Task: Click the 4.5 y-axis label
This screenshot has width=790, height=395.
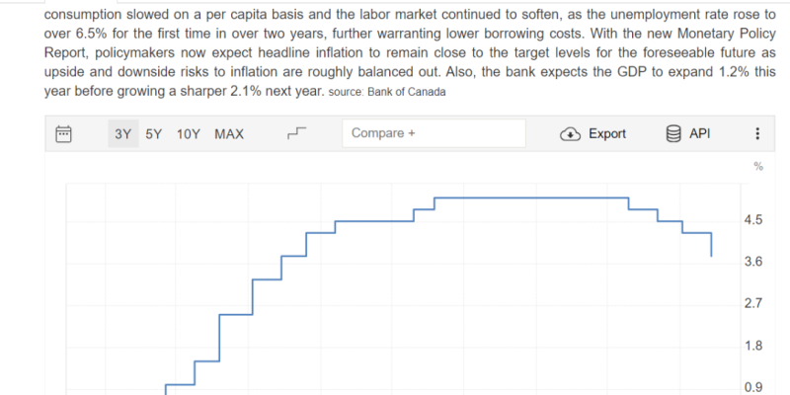Action: [x=752, y=219]
